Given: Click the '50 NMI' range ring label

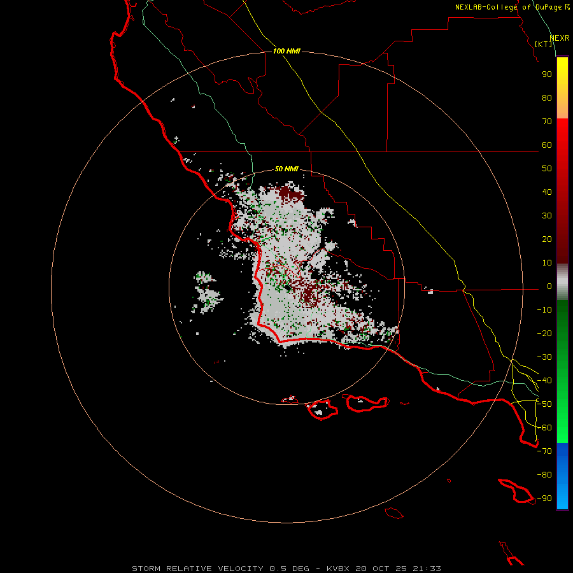Looking at the screenshot, I should 286,169.
